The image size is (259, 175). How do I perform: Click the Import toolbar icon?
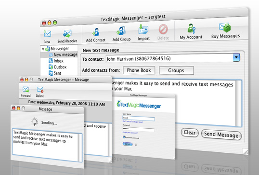143,29
